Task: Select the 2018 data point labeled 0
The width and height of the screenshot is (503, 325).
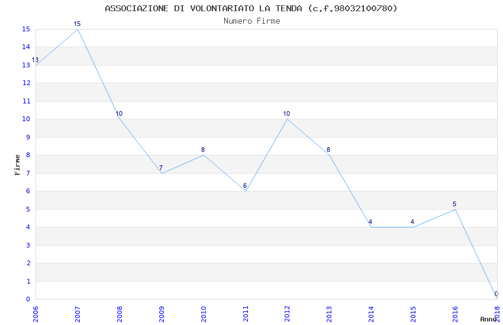Action: click(x=497, y=299)
